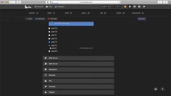Viewport: 171px width, 96px height.
Task: Click Safari back navigation arrow
Action: [11, 2]
